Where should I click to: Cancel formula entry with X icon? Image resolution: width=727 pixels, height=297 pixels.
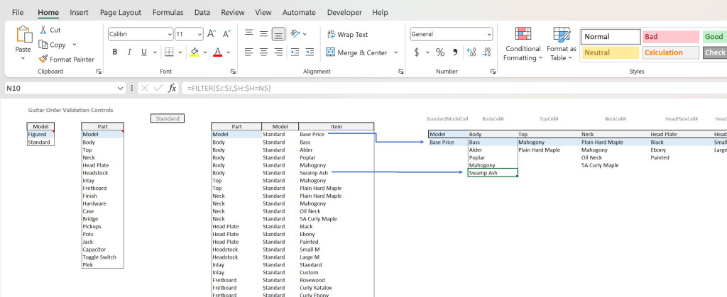[145, 88]
